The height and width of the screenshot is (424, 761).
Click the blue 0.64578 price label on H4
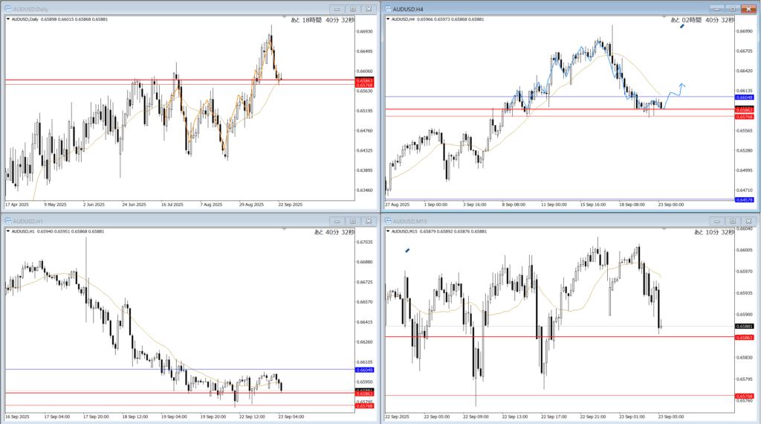pyautogui.click(x=744, y=200)
